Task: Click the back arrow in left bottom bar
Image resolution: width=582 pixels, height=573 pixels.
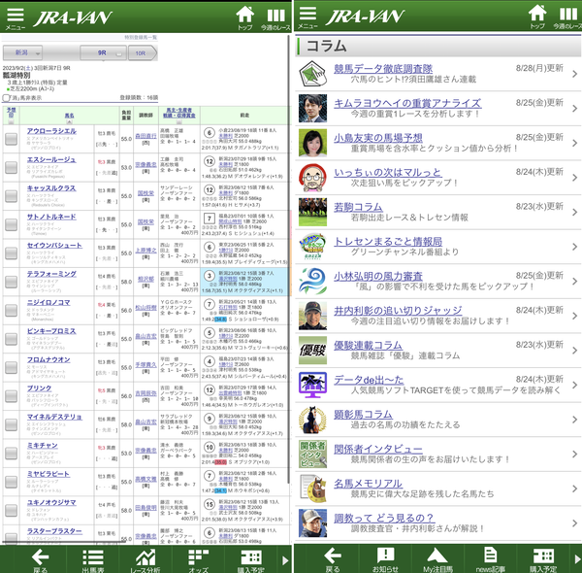Action: tap(40, 559)
